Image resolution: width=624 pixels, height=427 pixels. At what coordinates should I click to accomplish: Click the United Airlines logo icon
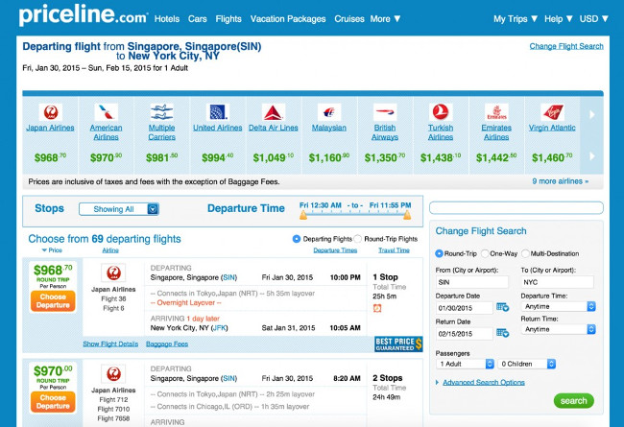(218, 112)
